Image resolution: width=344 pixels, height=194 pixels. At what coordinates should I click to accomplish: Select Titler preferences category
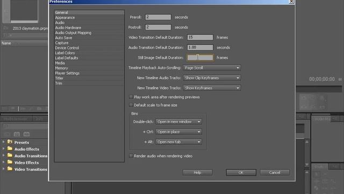tap(89, 78)
